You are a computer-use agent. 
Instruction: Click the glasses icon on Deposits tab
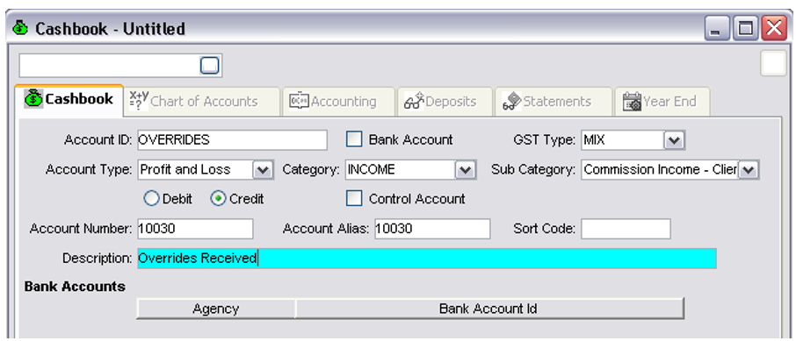(414, 102)
